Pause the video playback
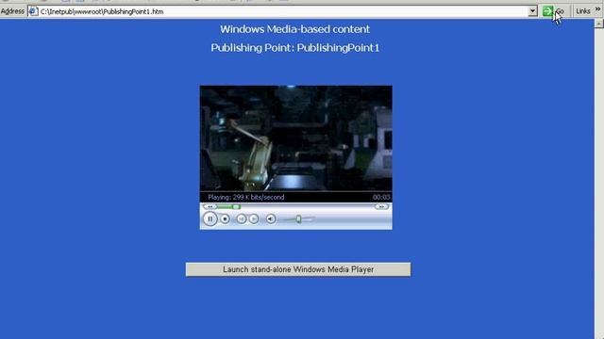Screen dimensions: 604x339 210,218
